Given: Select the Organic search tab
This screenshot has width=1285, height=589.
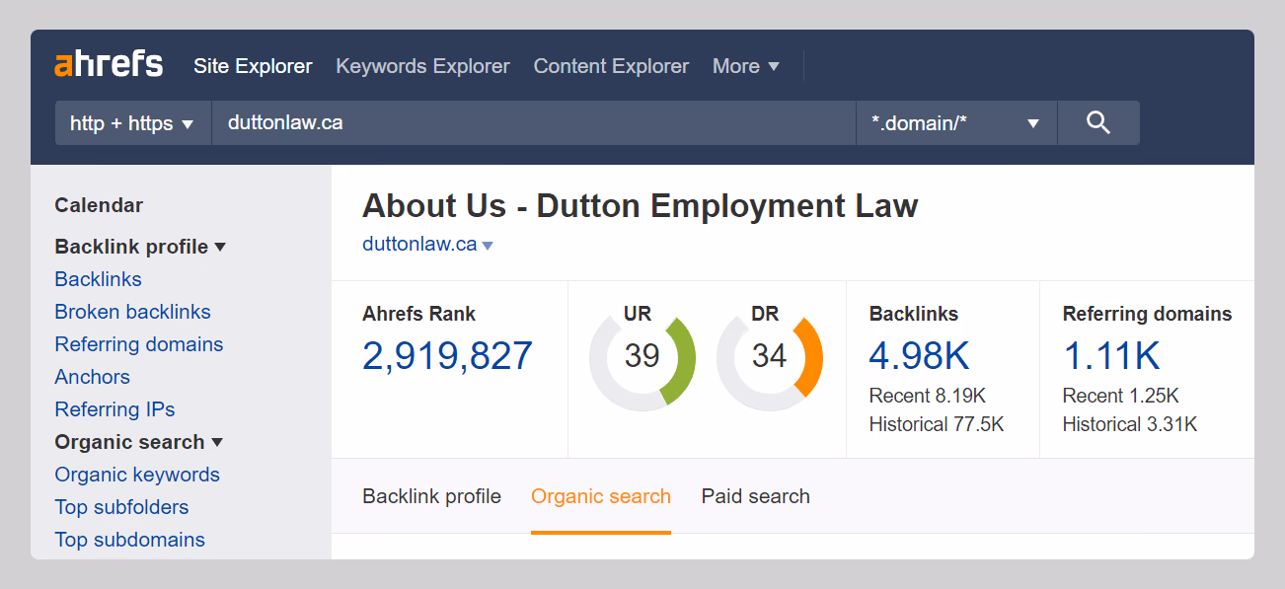Looking at the screenshot, I should click(x=601, y=496).
